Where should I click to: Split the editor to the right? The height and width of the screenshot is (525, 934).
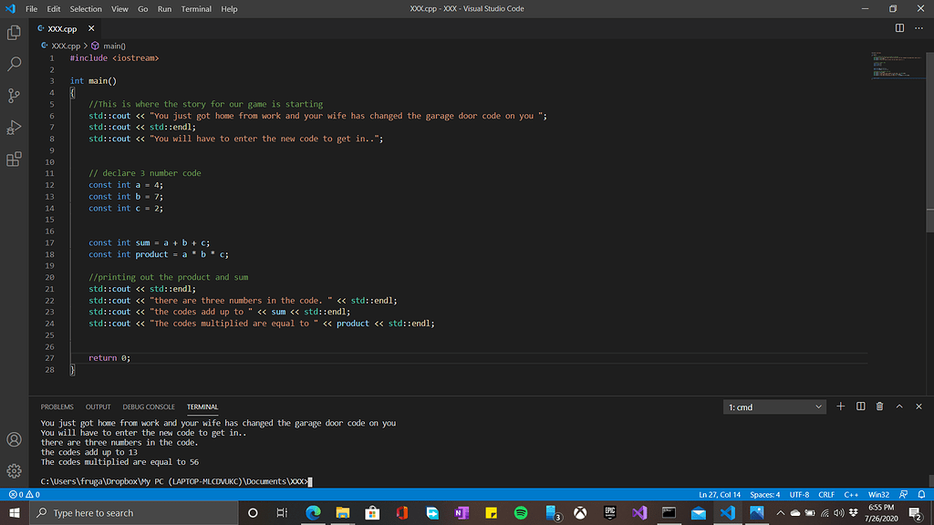[899, 28]
